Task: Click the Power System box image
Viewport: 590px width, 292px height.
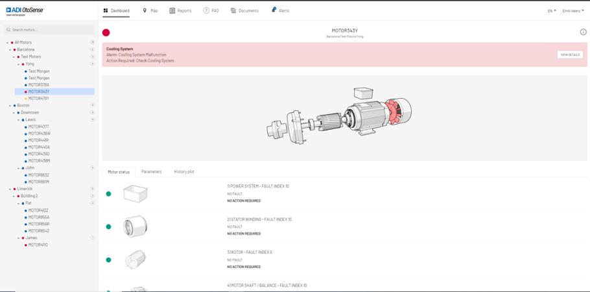Action: pyautogui.click(x=136, y=193)
